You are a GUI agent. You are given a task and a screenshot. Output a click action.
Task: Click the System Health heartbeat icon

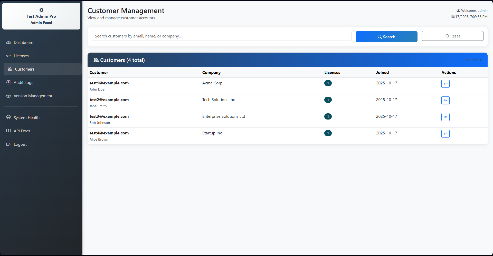8,117
